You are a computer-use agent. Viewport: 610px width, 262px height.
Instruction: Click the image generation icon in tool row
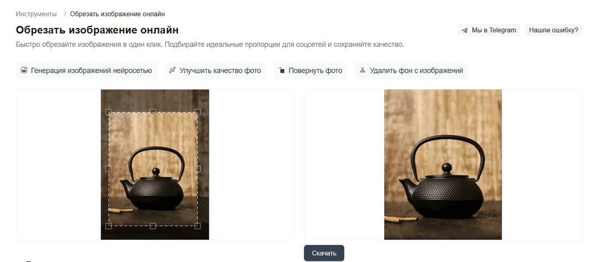point(24,70)
